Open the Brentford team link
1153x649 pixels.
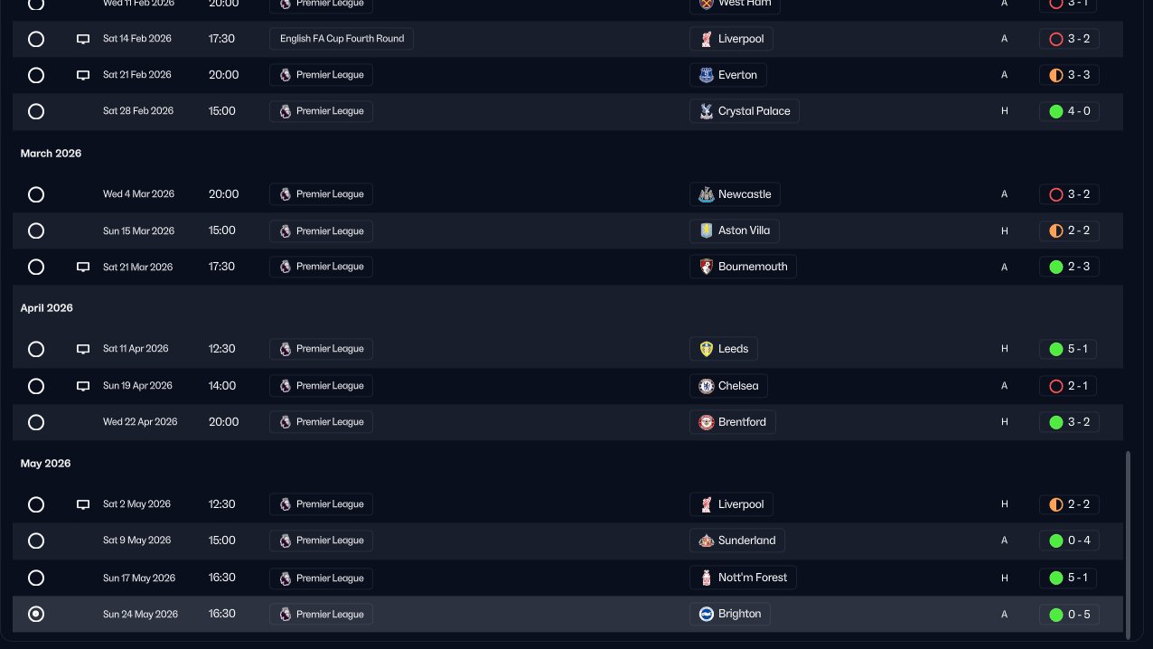click(742, 422)
